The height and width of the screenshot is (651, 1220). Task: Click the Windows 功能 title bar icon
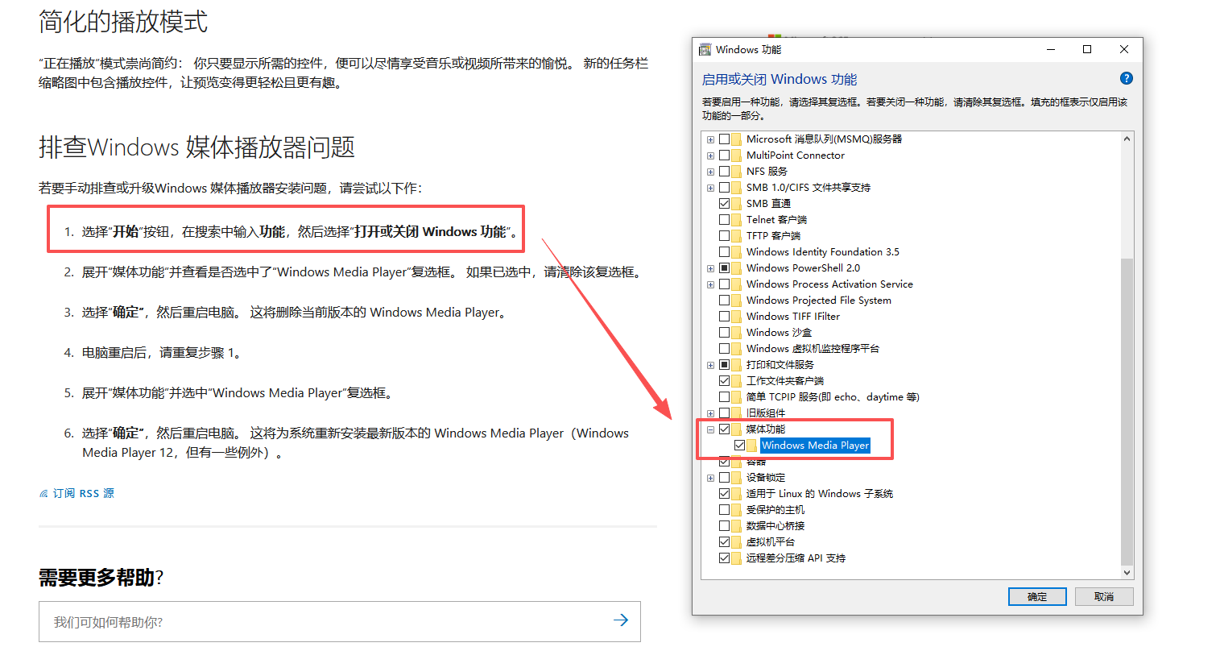pyautogui.click(x=705, y=49)
